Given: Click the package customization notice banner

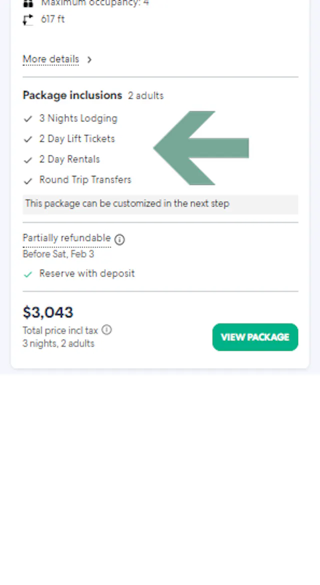Looking at the screenshot, I should click(160, 204).
